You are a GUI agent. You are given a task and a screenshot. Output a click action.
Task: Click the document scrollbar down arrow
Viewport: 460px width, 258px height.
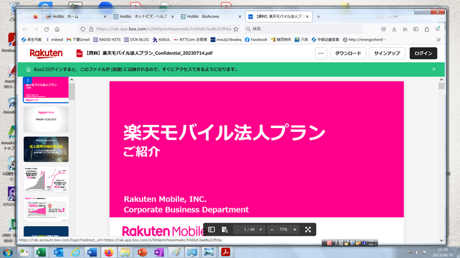441,240
